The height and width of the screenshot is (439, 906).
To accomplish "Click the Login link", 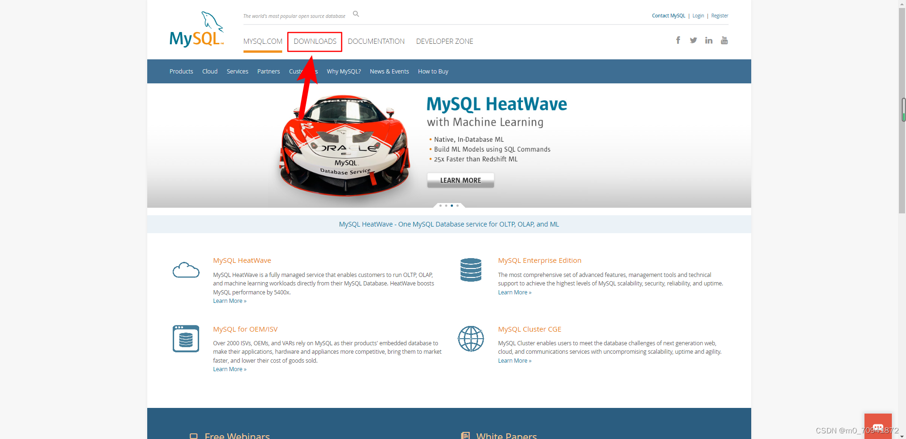I will (x=698, y=16).
